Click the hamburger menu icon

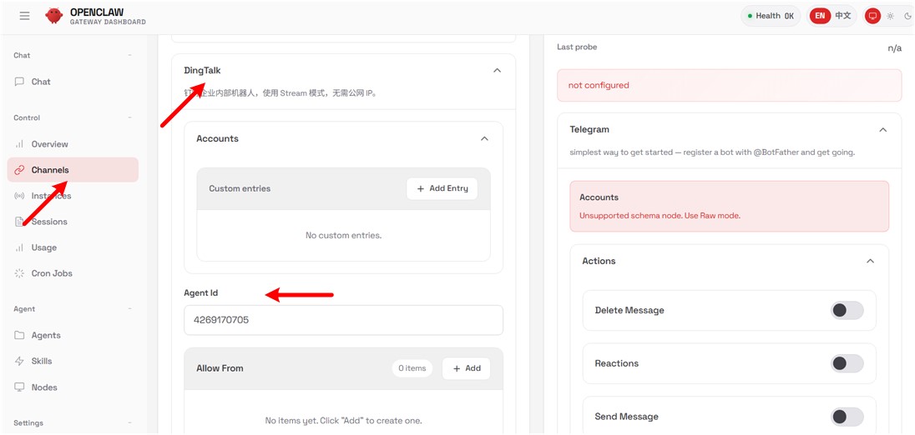click(x=24, y=16)
